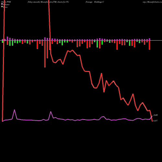Select the Volume legend label
Screen dimensions: 162x162
coord(6,5)
